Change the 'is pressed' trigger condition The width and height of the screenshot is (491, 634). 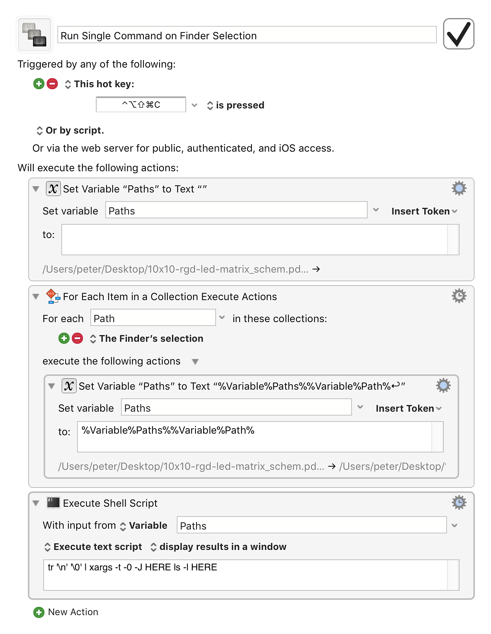coord(235,105)
